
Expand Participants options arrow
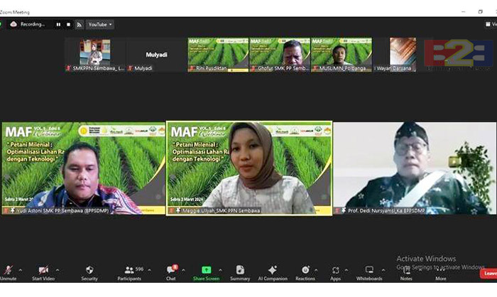[x=149, y=270]
